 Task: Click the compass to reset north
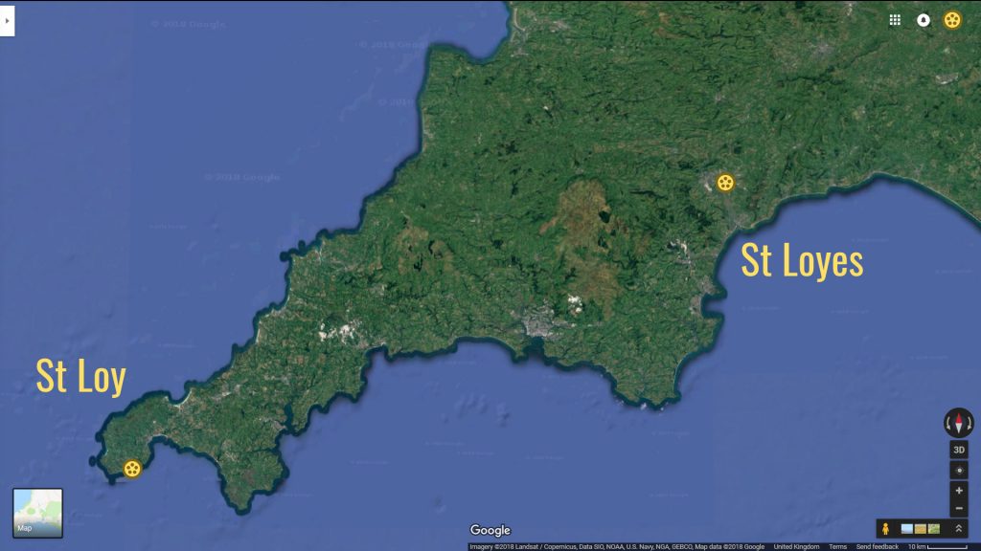(959, 422)
